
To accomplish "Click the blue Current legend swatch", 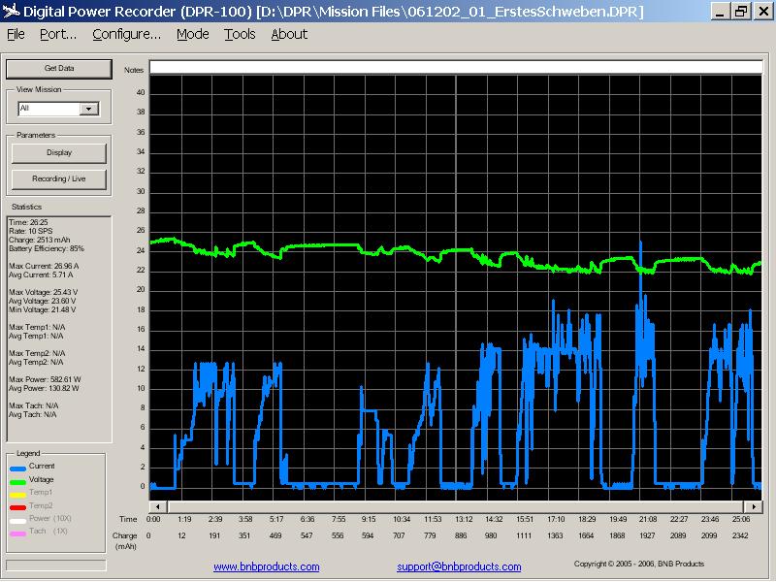I will tap(17, 469).
